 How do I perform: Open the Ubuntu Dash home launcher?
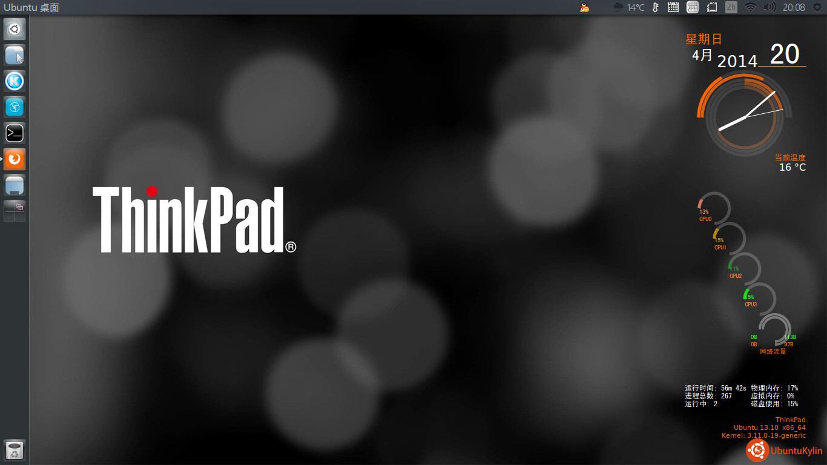tap(15, 29)
